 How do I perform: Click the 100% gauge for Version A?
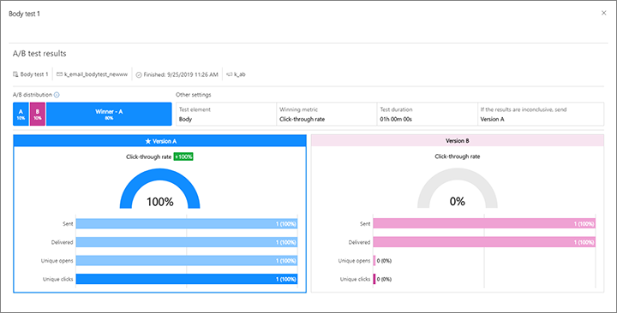tap(159, 189)
